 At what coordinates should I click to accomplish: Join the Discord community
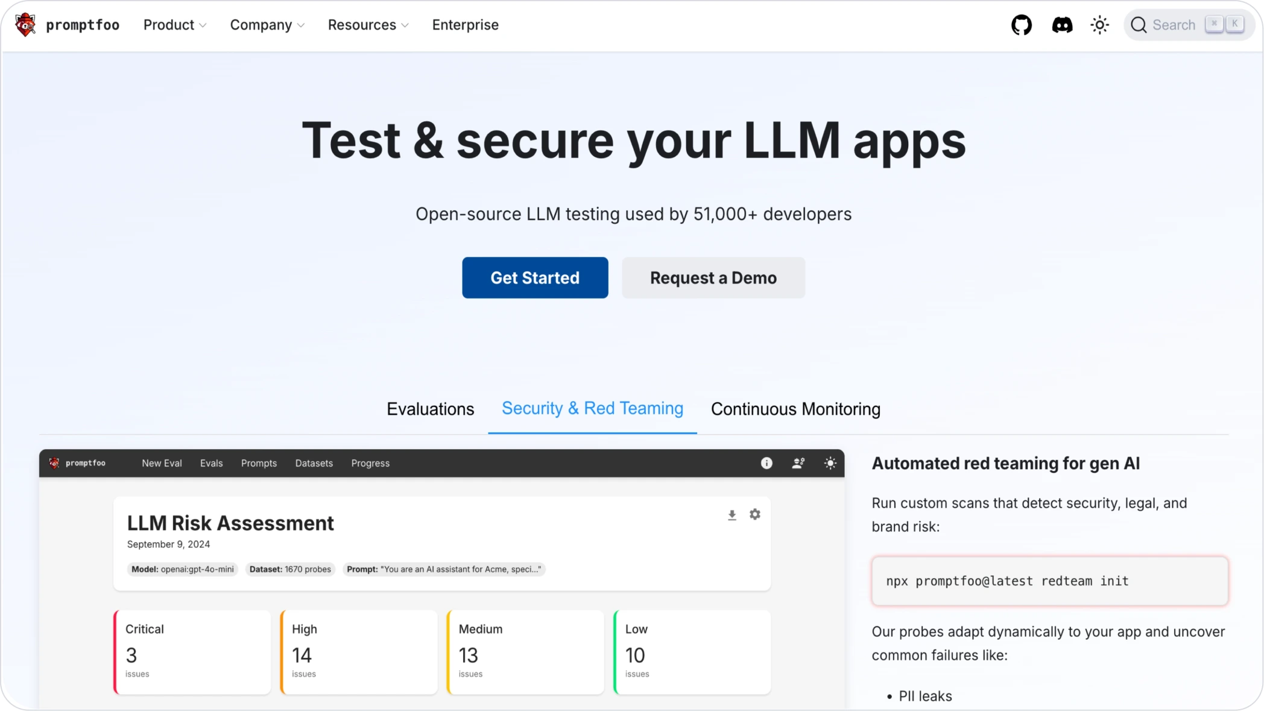pos(1062,25)
